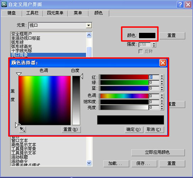Toggle the 反转 checkbox
Viewport: 193px width, 178px height.
(140, 52)
